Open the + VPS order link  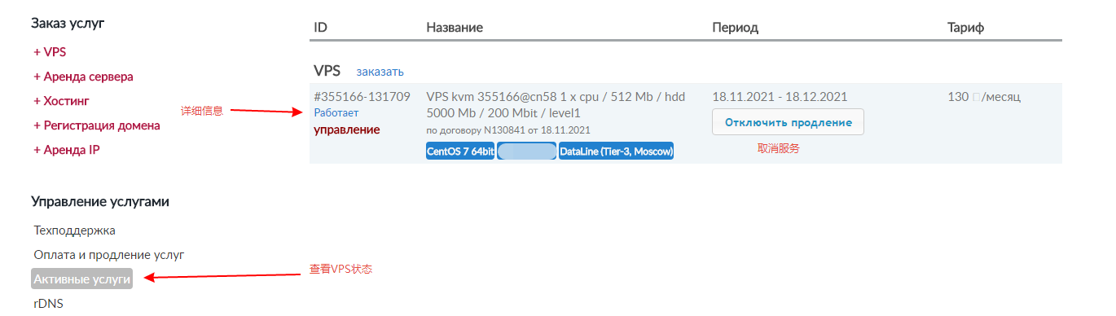coord(50,52)
